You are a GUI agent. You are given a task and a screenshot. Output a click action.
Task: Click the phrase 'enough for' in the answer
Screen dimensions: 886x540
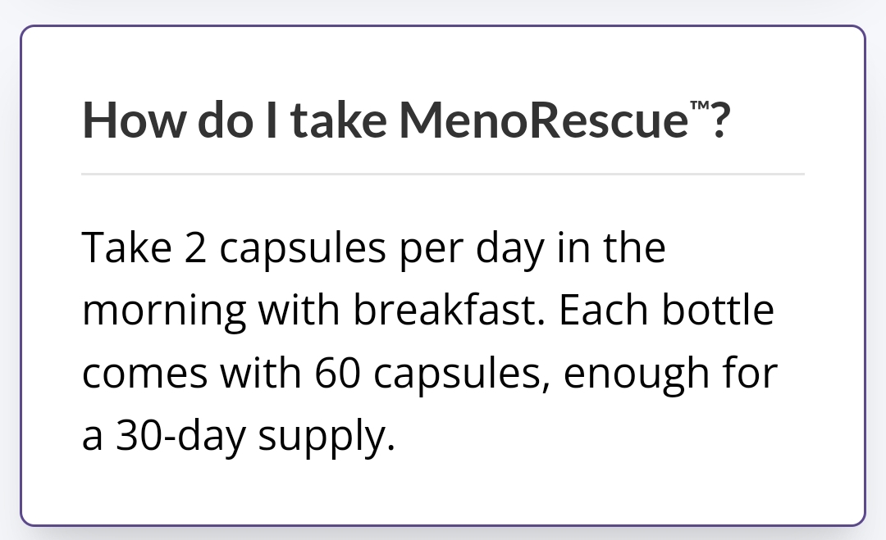pos(671,374)
